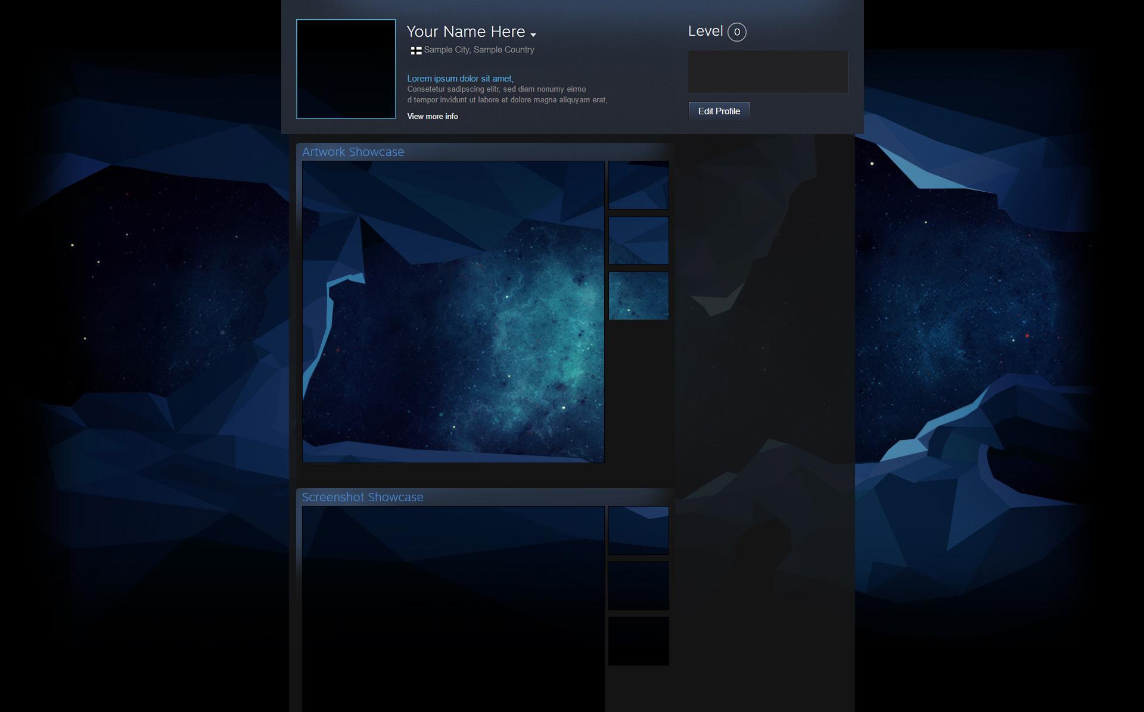Screen dimensions: 1144x712
Task: Open the View more info link
Action: (432, 117)
